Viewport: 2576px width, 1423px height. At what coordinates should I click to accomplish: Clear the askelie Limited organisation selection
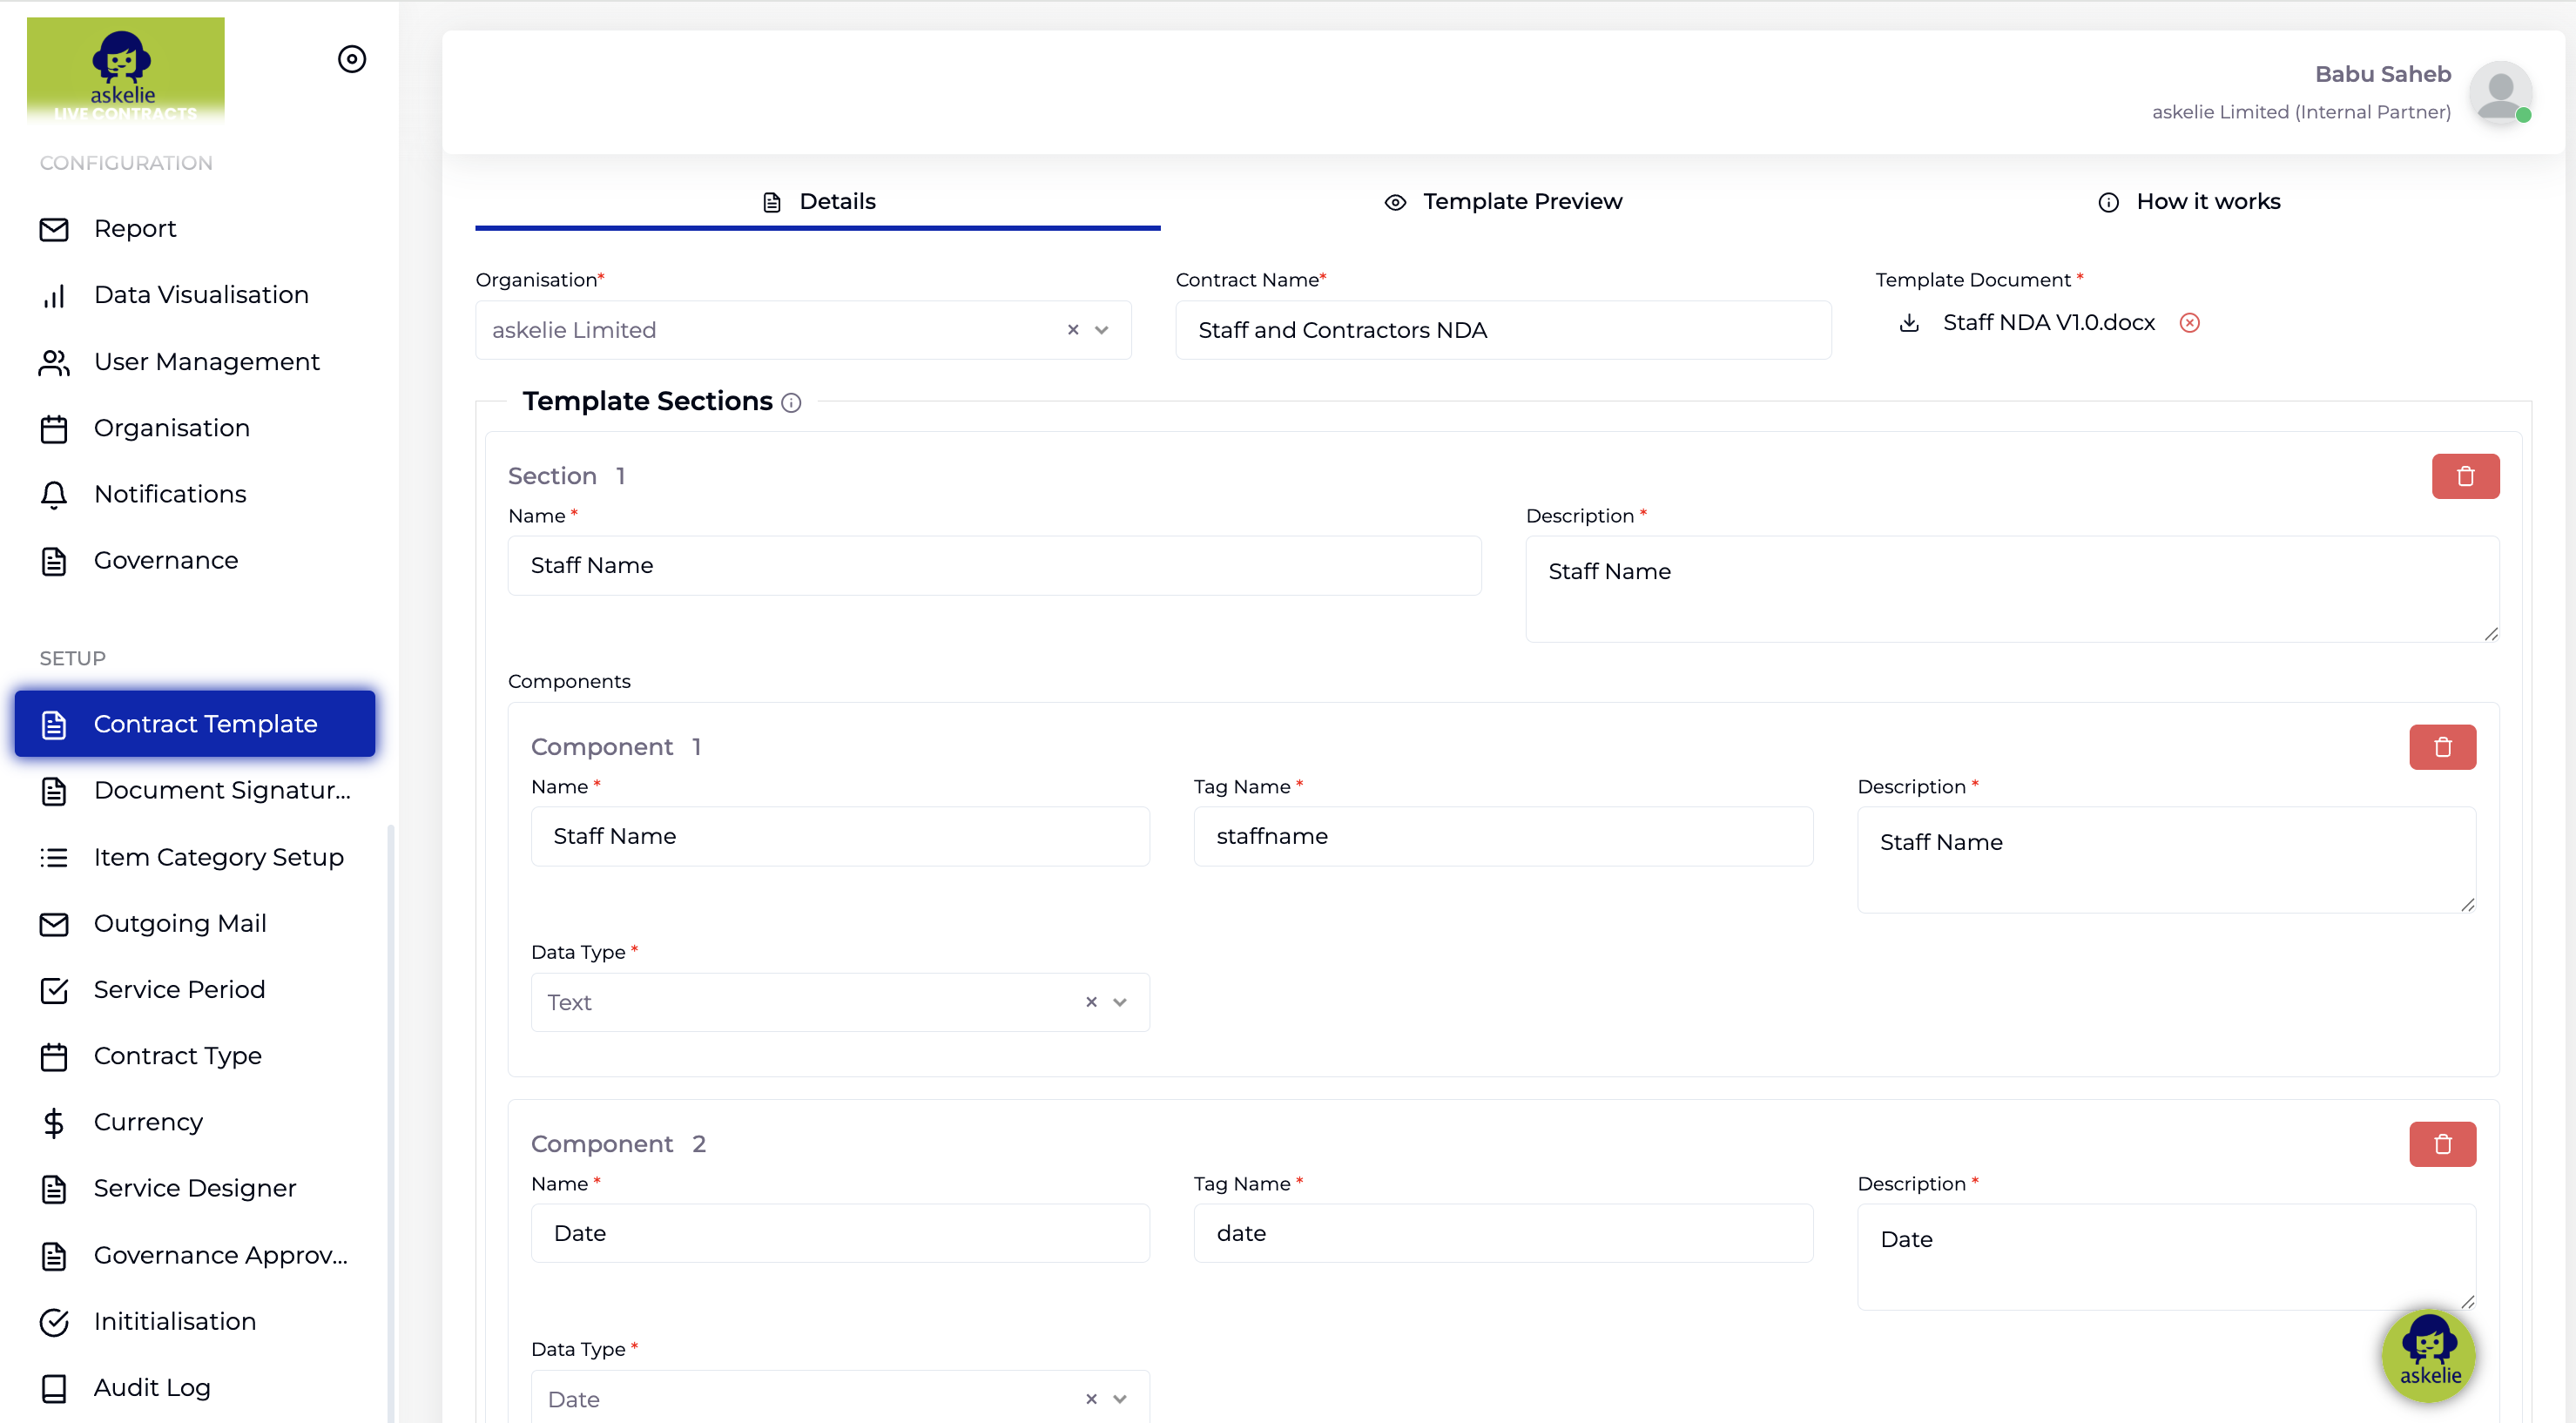tap(1073, 330)
